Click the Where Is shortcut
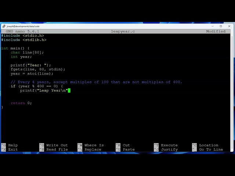Image resolution: width=235 pixels, height=176 pixels. point(91,145)
